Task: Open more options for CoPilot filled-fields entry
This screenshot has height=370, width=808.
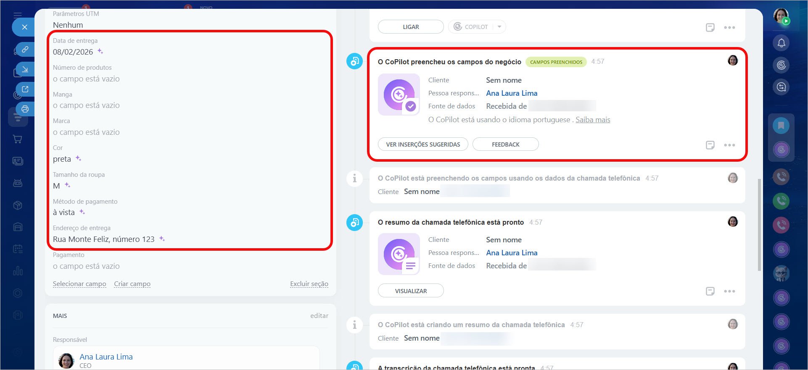Action: click(729, 145)
